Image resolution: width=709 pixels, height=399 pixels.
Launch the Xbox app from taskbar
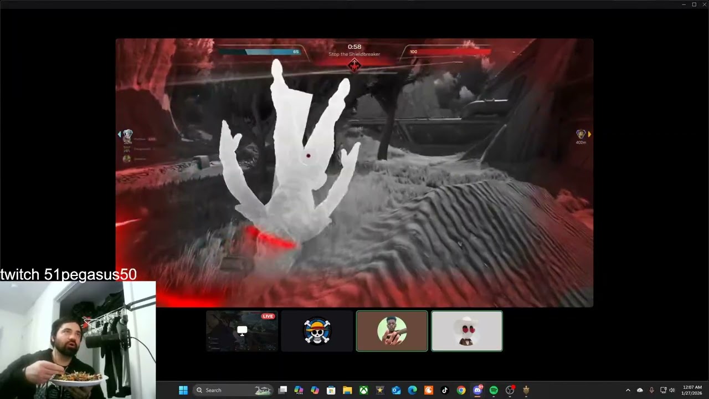363,390
